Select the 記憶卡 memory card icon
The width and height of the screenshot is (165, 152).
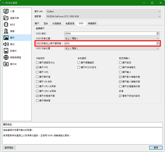coord(6,51)
